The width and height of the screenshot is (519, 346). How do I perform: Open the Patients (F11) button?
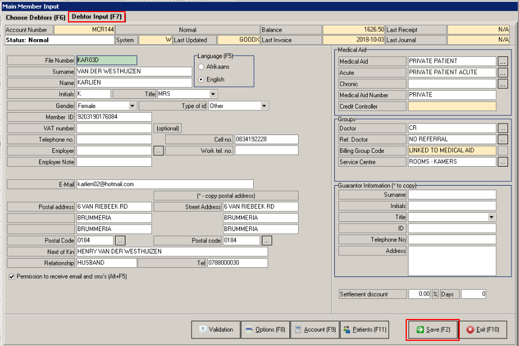click(365, 330)
